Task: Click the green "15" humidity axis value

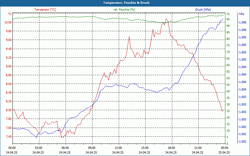Action: pos(228,124)
